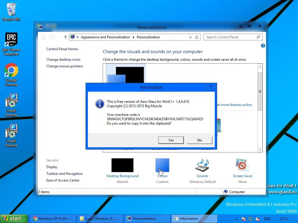Click the Back navigation arrow
Image resolution: width=298 pixels, height=223 pixels.
[x=44, y=37]
